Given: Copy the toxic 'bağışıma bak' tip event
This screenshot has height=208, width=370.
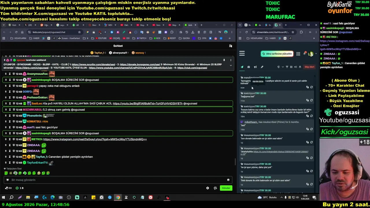Looking at the screenshot, I should point(307,100).
